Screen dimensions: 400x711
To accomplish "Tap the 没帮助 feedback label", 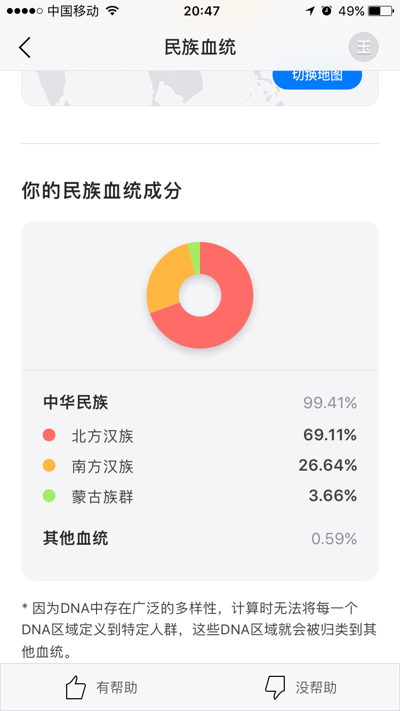I will (316, 688).
